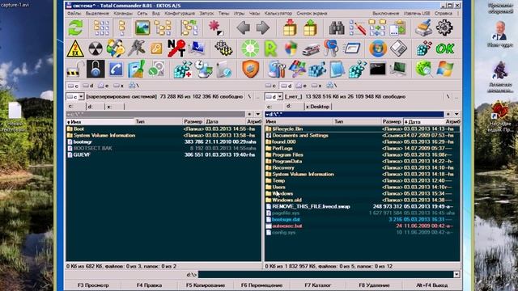Open the command line history dropdown
518x291 pixels.
tap(456, 275)
